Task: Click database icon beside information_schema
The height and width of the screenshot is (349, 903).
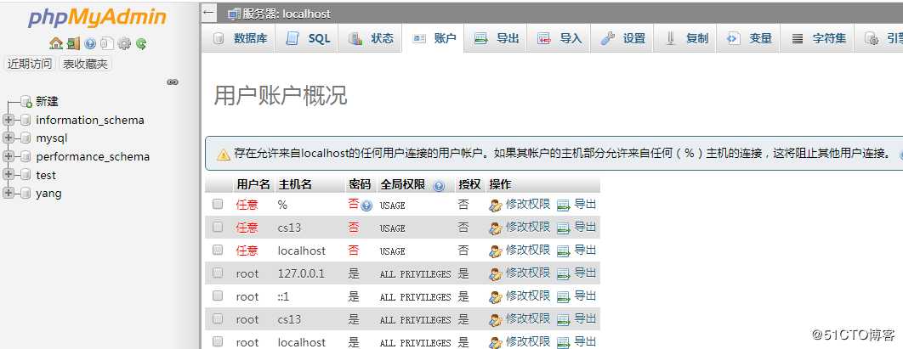Action: coord(26,121)
